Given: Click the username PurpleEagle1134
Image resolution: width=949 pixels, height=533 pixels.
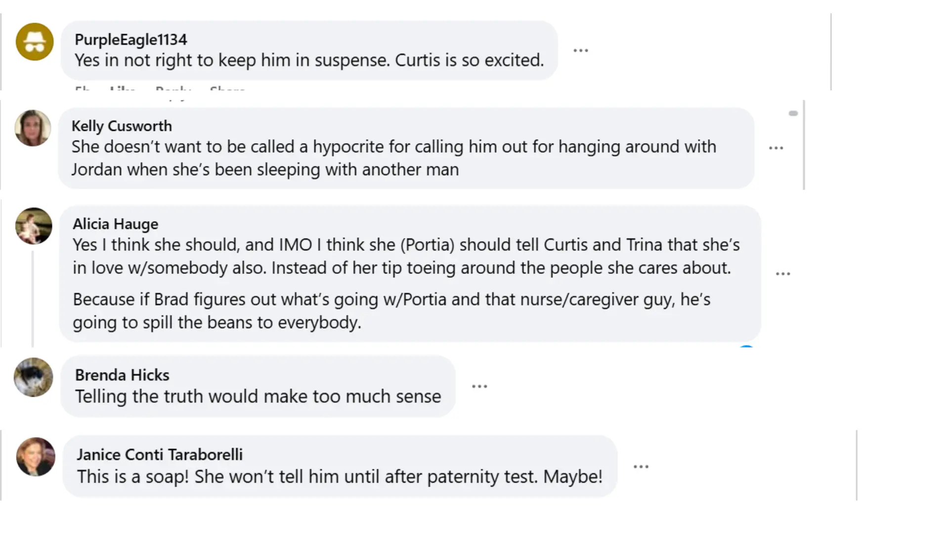Looking at the screenshot, I should pyautogui.click(x=131, y=39).
